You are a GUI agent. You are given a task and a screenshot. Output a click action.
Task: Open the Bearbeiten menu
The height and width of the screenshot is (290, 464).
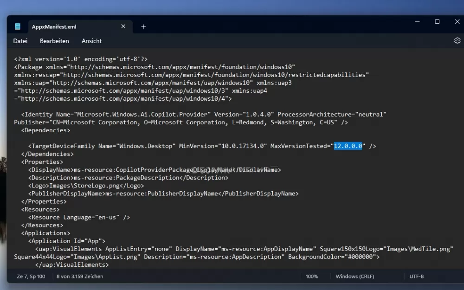54,41
